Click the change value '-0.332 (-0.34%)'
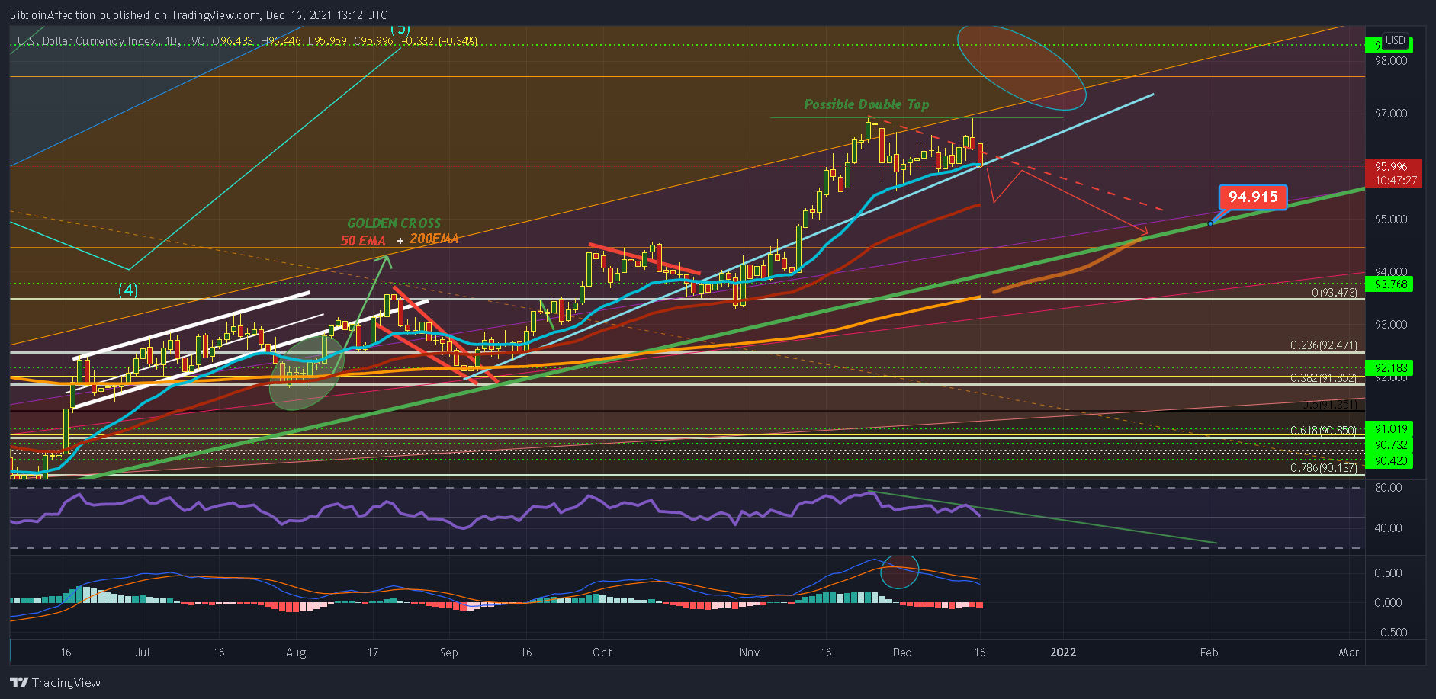The height and width of the screenshot is (699, 1436). coord(439,40)
